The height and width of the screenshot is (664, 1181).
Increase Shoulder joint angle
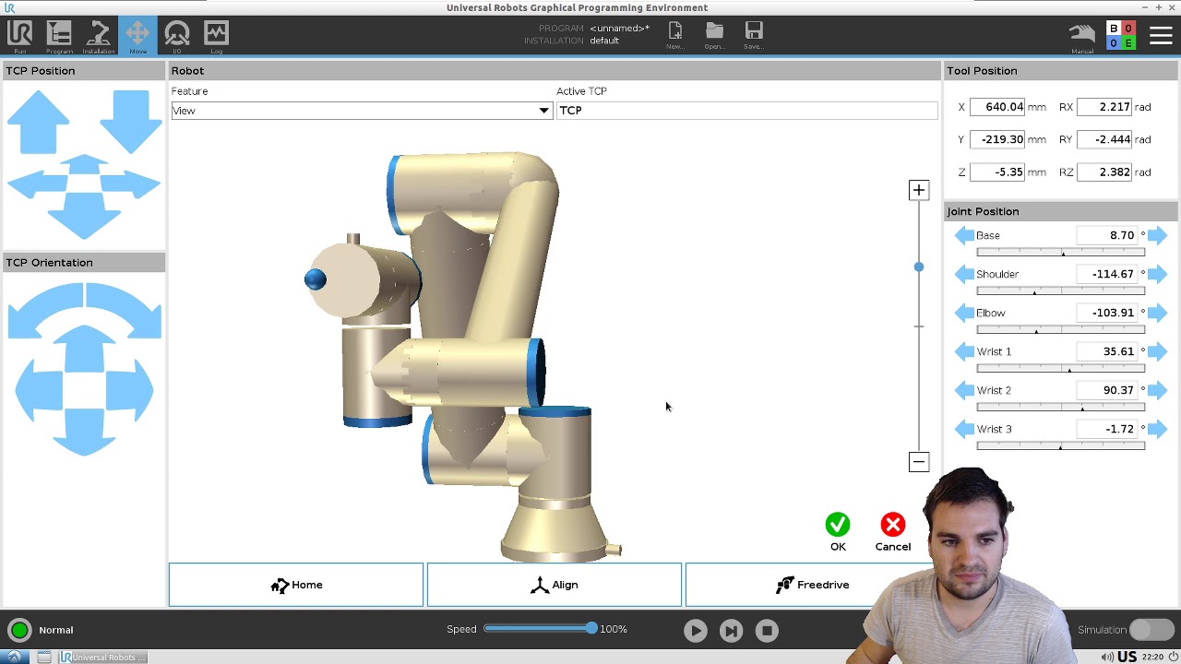(x=1157, y=274)
